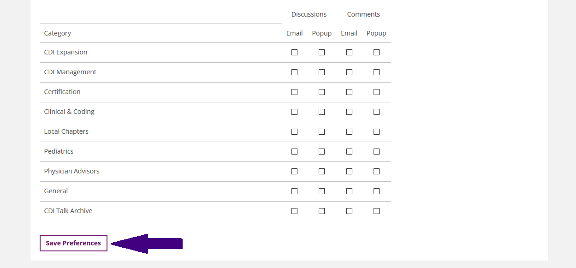Toggle Discussions Popup for Certification

(x=321, y=92)
